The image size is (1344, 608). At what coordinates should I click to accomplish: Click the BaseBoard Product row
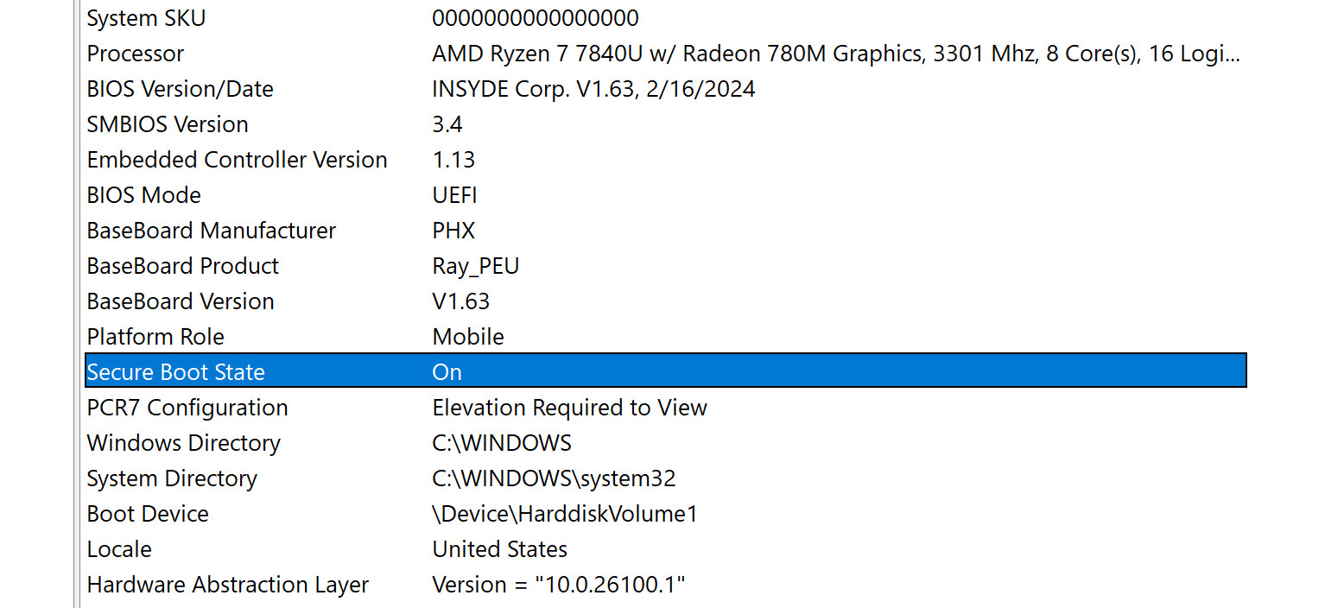(x=183, y=266)
